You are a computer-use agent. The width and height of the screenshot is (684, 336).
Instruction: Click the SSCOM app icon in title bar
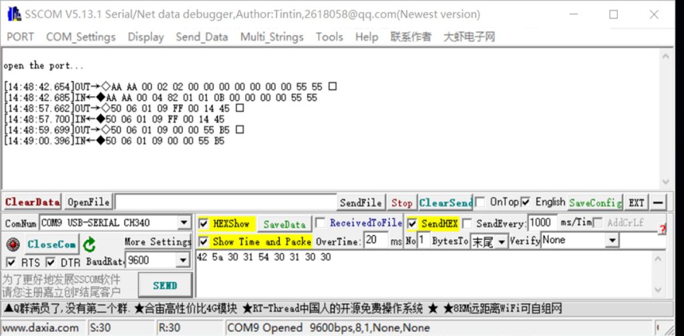13,15
